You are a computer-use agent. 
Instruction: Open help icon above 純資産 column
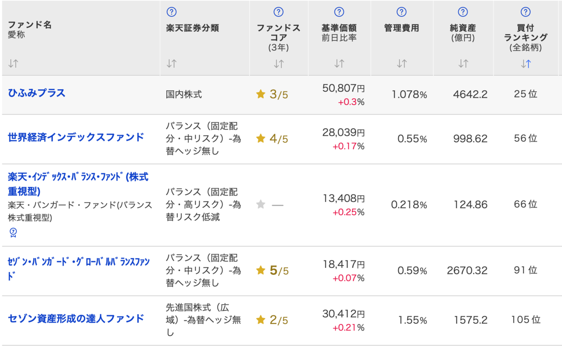pos(463,12)
